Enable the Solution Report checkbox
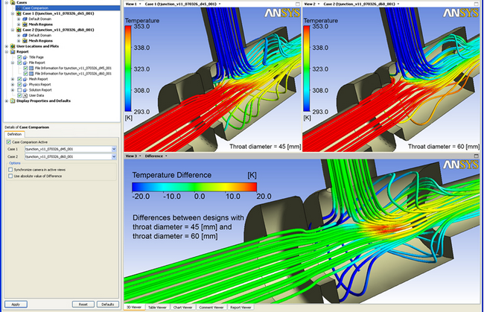The image size is (484, 312). click(19, 90)
